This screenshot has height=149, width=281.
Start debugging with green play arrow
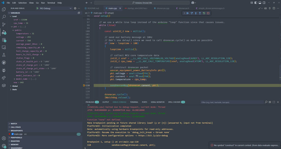[37, 8]
